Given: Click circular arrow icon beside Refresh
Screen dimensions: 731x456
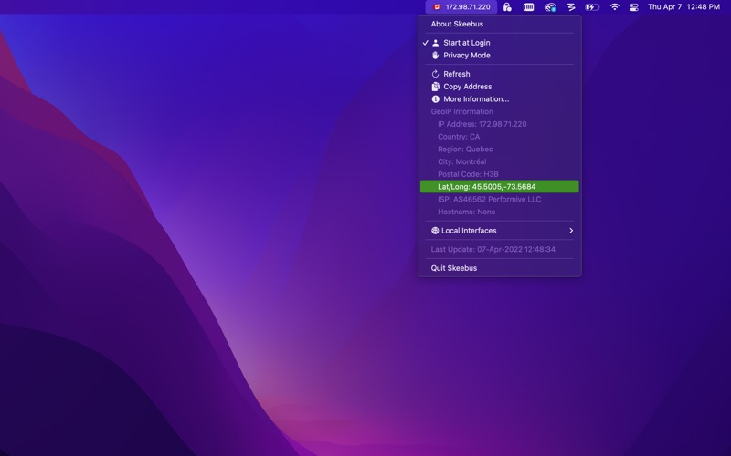Looking at the screenshot, I should [436, 74].
